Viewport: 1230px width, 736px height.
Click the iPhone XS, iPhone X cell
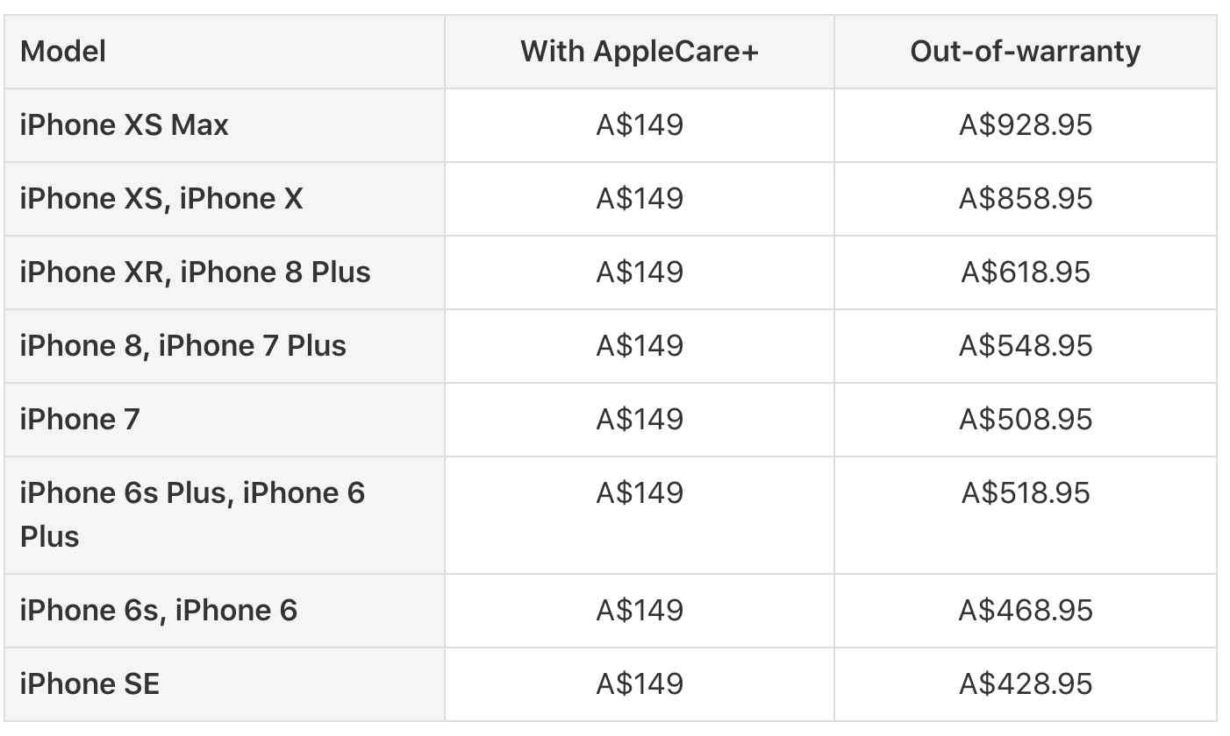(224, 199)
